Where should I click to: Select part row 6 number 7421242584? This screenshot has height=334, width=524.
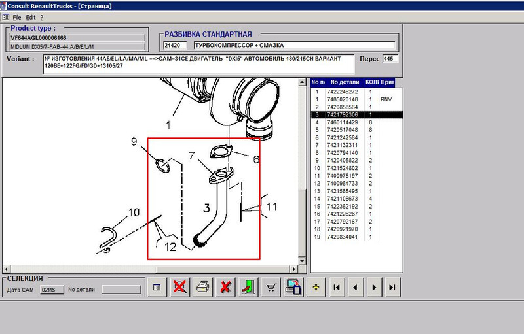[x=356, y=138]
